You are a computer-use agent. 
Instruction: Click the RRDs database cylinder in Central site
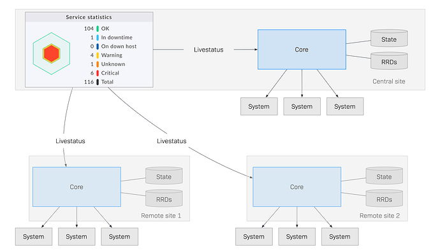point(389,60)
